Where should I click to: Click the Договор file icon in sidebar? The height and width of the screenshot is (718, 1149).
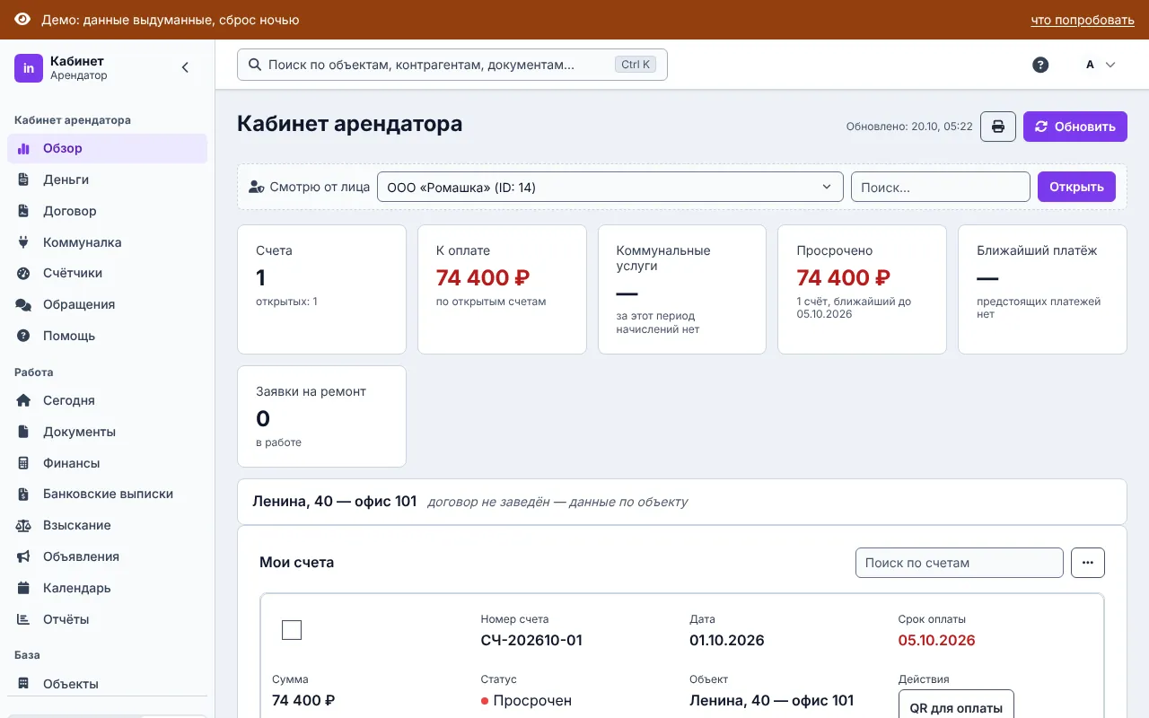(24, 211)
